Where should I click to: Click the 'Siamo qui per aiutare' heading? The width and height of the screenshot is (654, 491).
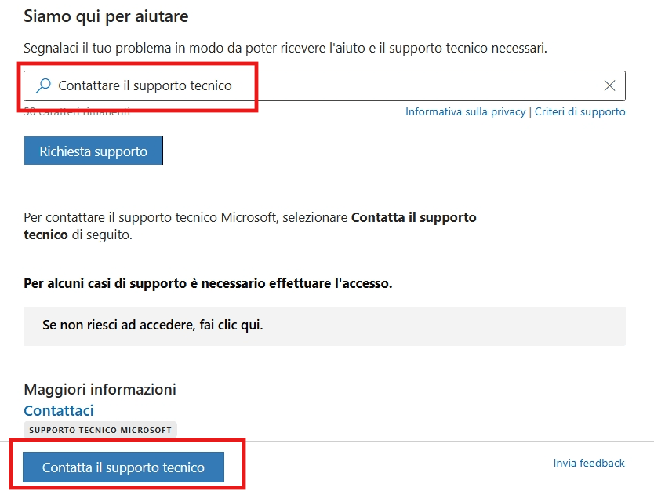(x=106, y=16)
